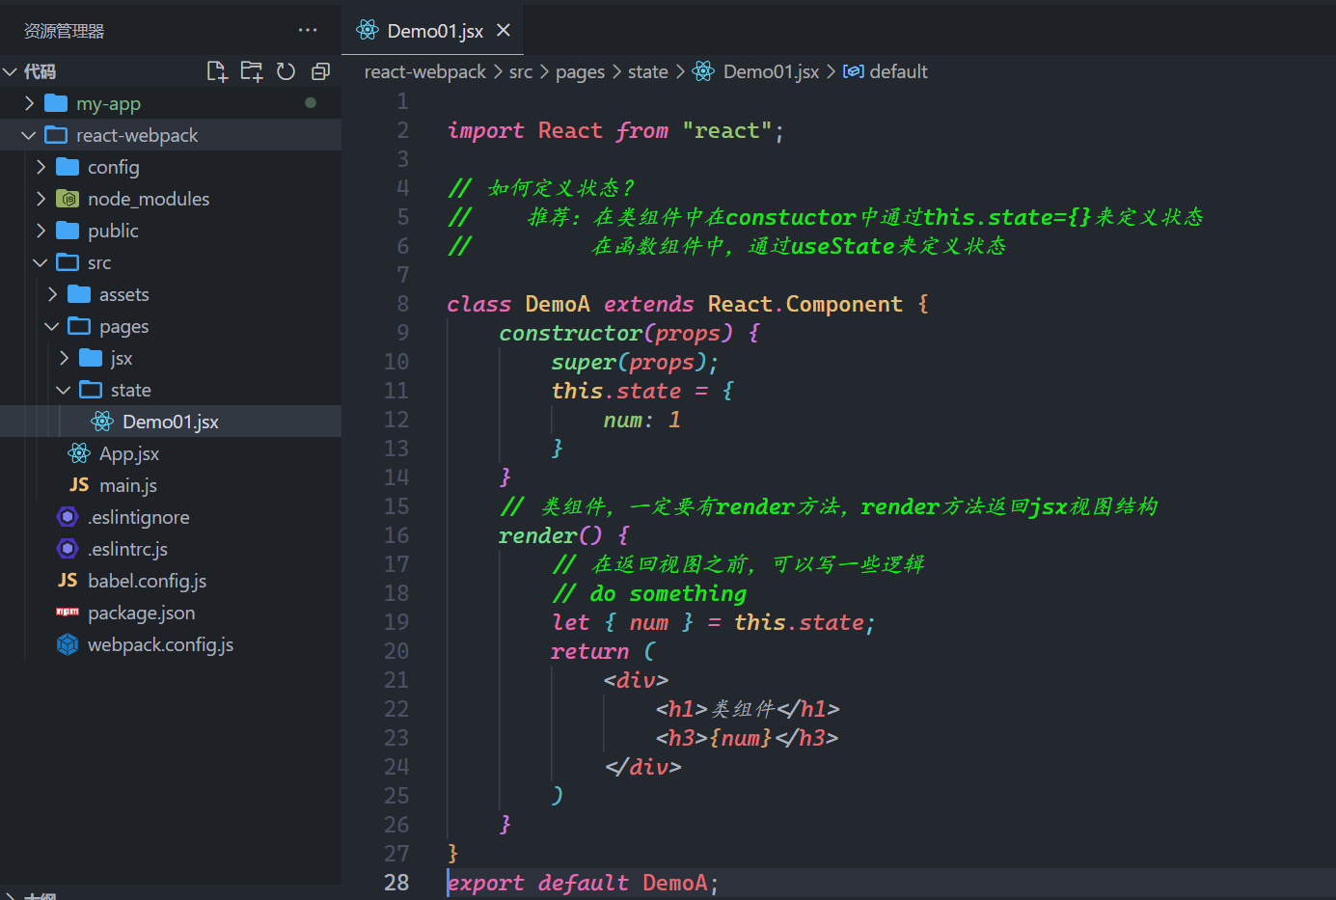Expand the node_modules folder chevron
The height and width of the screenshot is (900, 1336).
[x=41, y=199]
